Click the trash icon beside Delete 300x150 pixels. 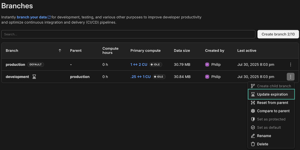[x=253, y=144]
